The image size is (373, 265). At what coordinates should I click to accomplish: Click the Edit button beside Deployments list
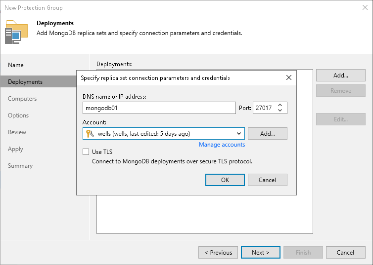[341, 119]
